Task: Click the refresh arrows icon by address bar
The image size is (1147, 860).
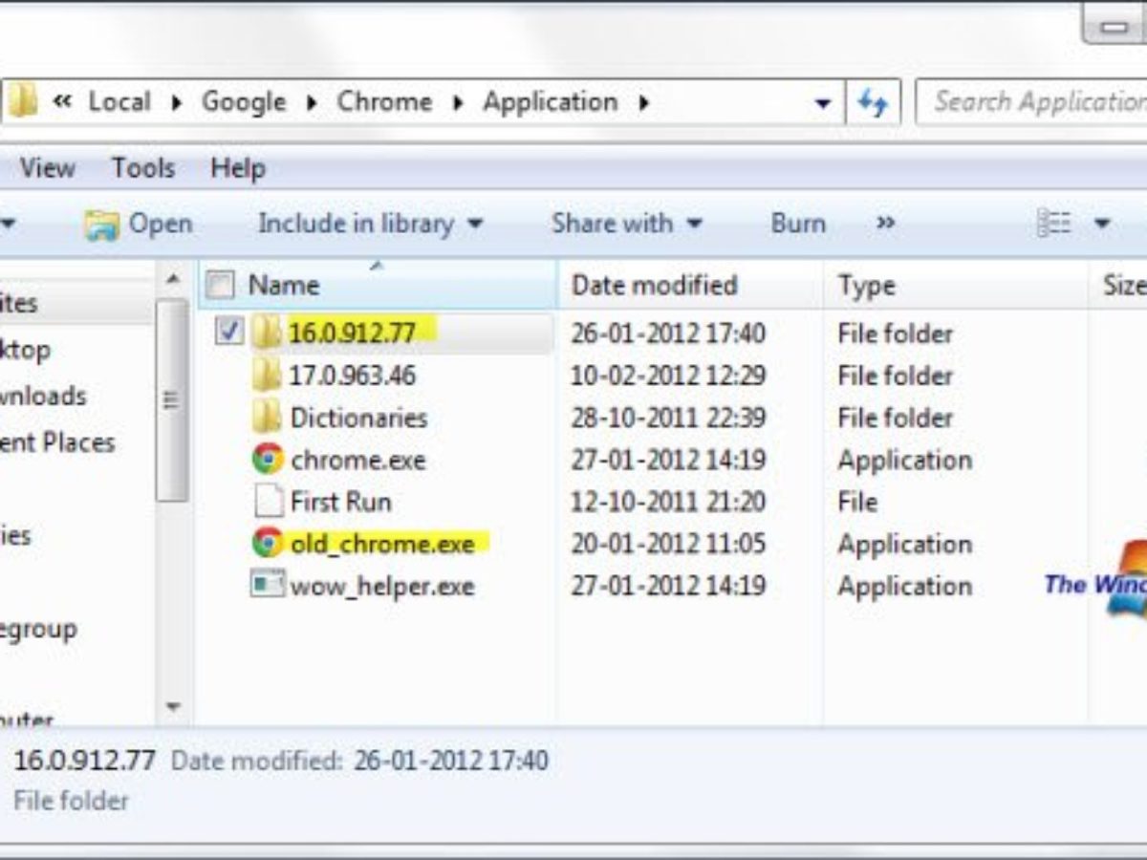Action: [872, 102]
